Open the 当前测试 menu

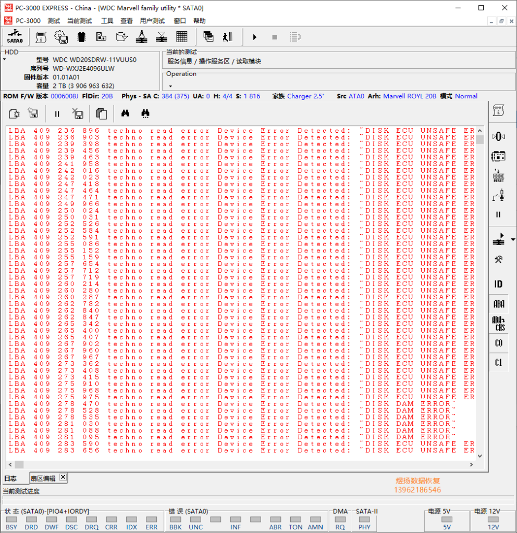pos(79,21)
